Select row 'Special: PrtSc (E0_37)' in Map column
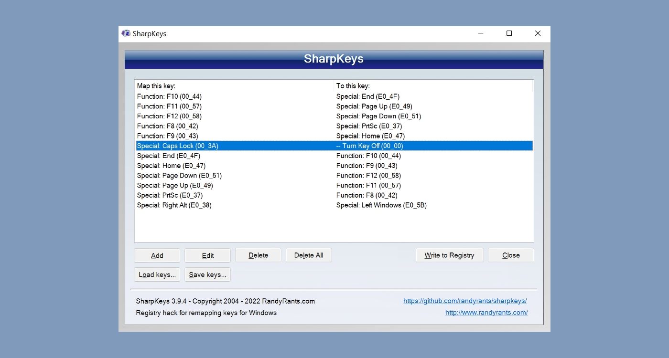This screenshot has width=669, height=358. [170, 196]
